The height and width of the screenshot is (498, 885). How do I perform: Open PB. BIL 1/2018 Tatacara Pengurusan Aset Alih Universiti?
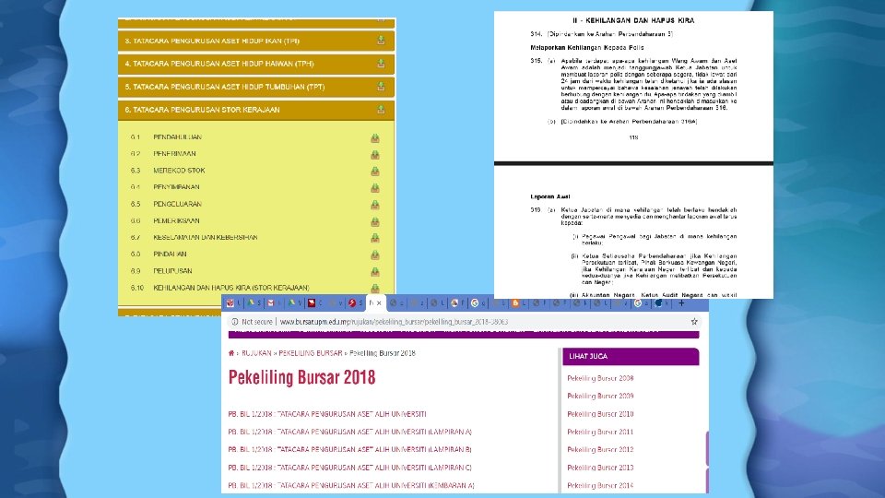coord(326,414)
